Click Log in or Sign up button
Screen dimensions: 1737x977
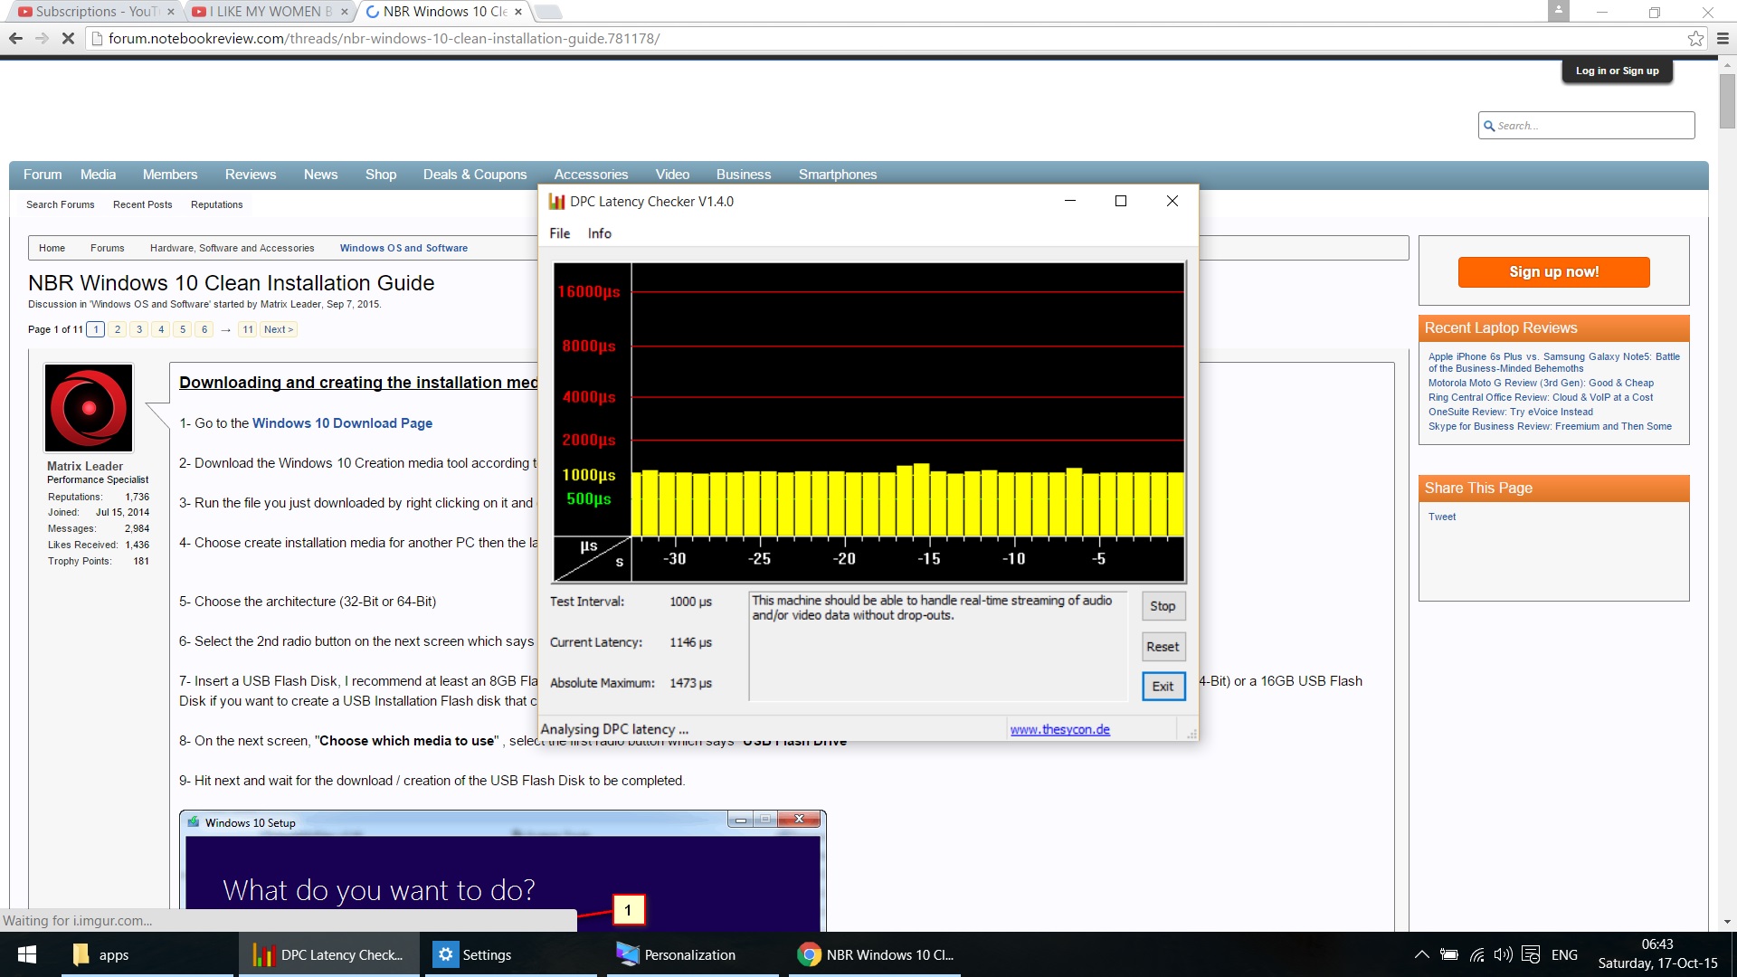(x=1617, y=71)
